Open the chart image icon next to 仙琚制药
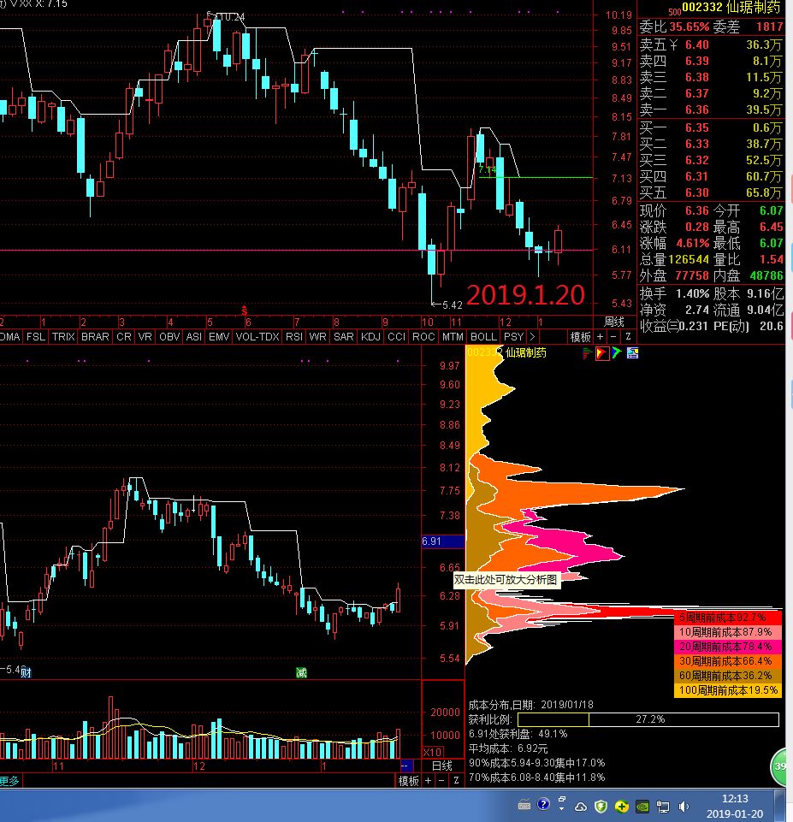This screenshot has width=793, height=822. tap(632, 353)
